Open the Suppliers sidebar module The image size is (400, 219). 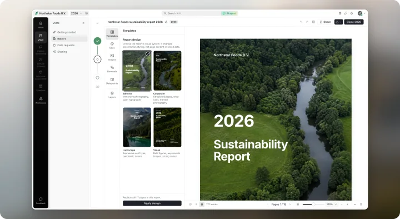[x=41, y=88]
